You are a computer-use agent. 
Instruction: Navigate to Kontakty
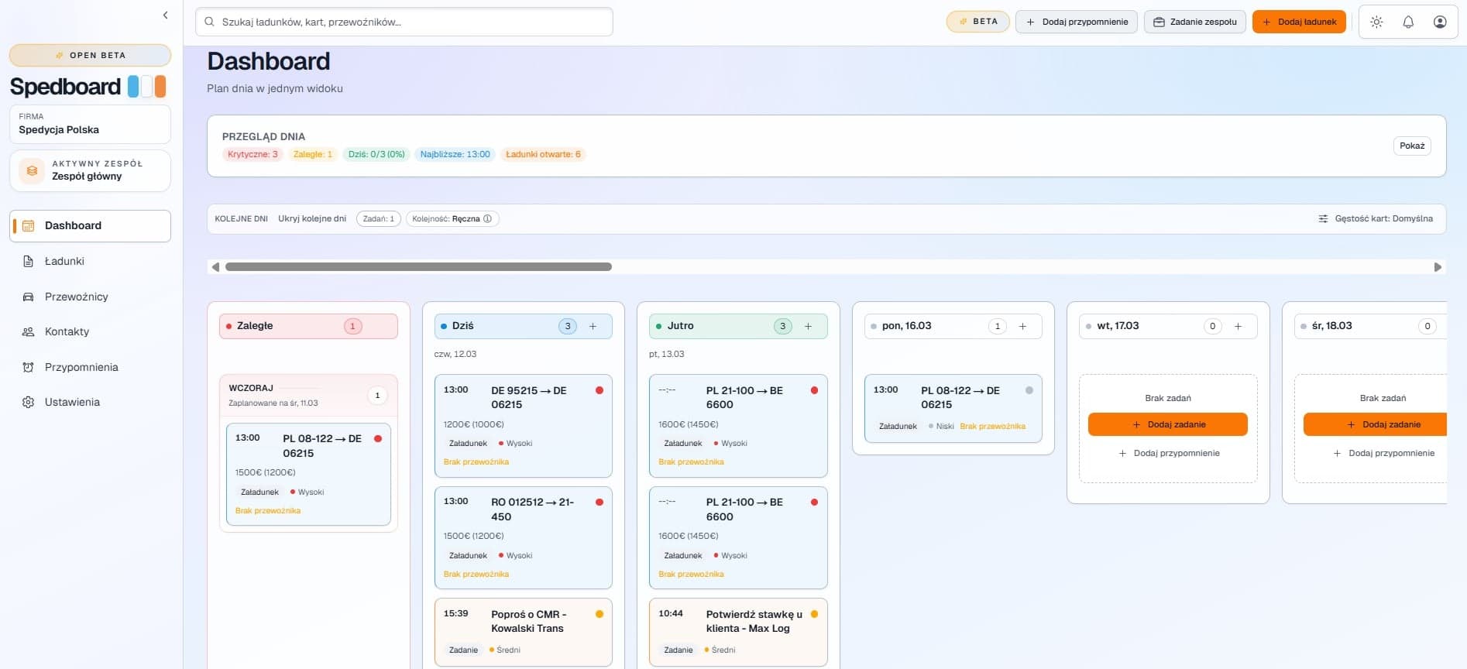click(90, 331)
